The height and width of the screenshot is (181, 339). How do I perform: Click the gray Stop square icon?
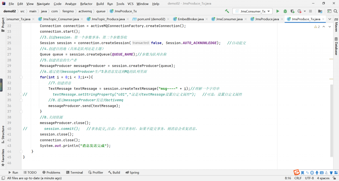(310, 11)
